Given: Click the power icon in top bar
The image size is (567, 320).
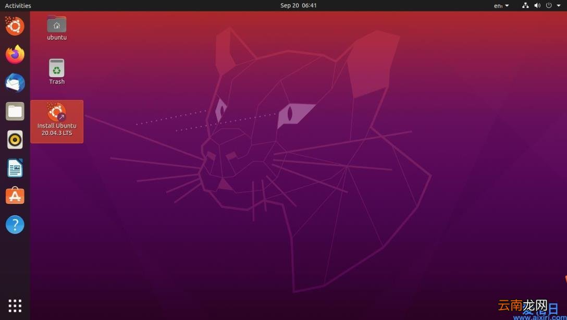Looking at the screenshot, I should click(x=549, y=5).
